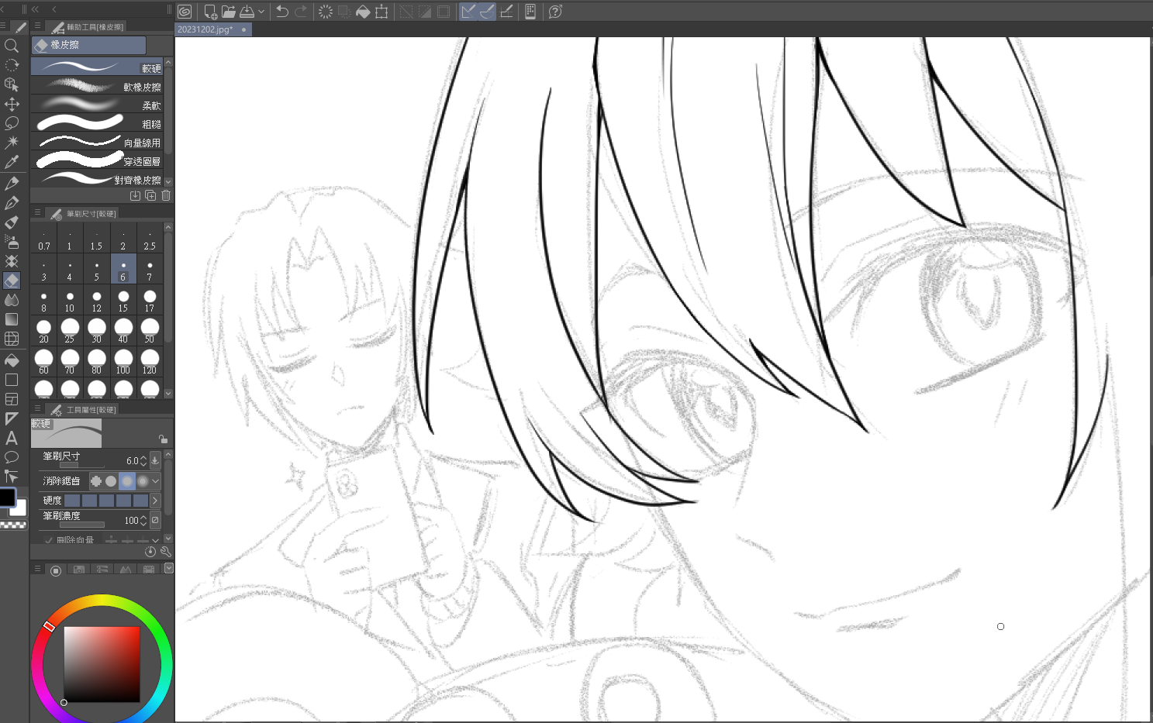
Task: Collapse the left palette dock double arrow
Action: click(x=35, y=9)
